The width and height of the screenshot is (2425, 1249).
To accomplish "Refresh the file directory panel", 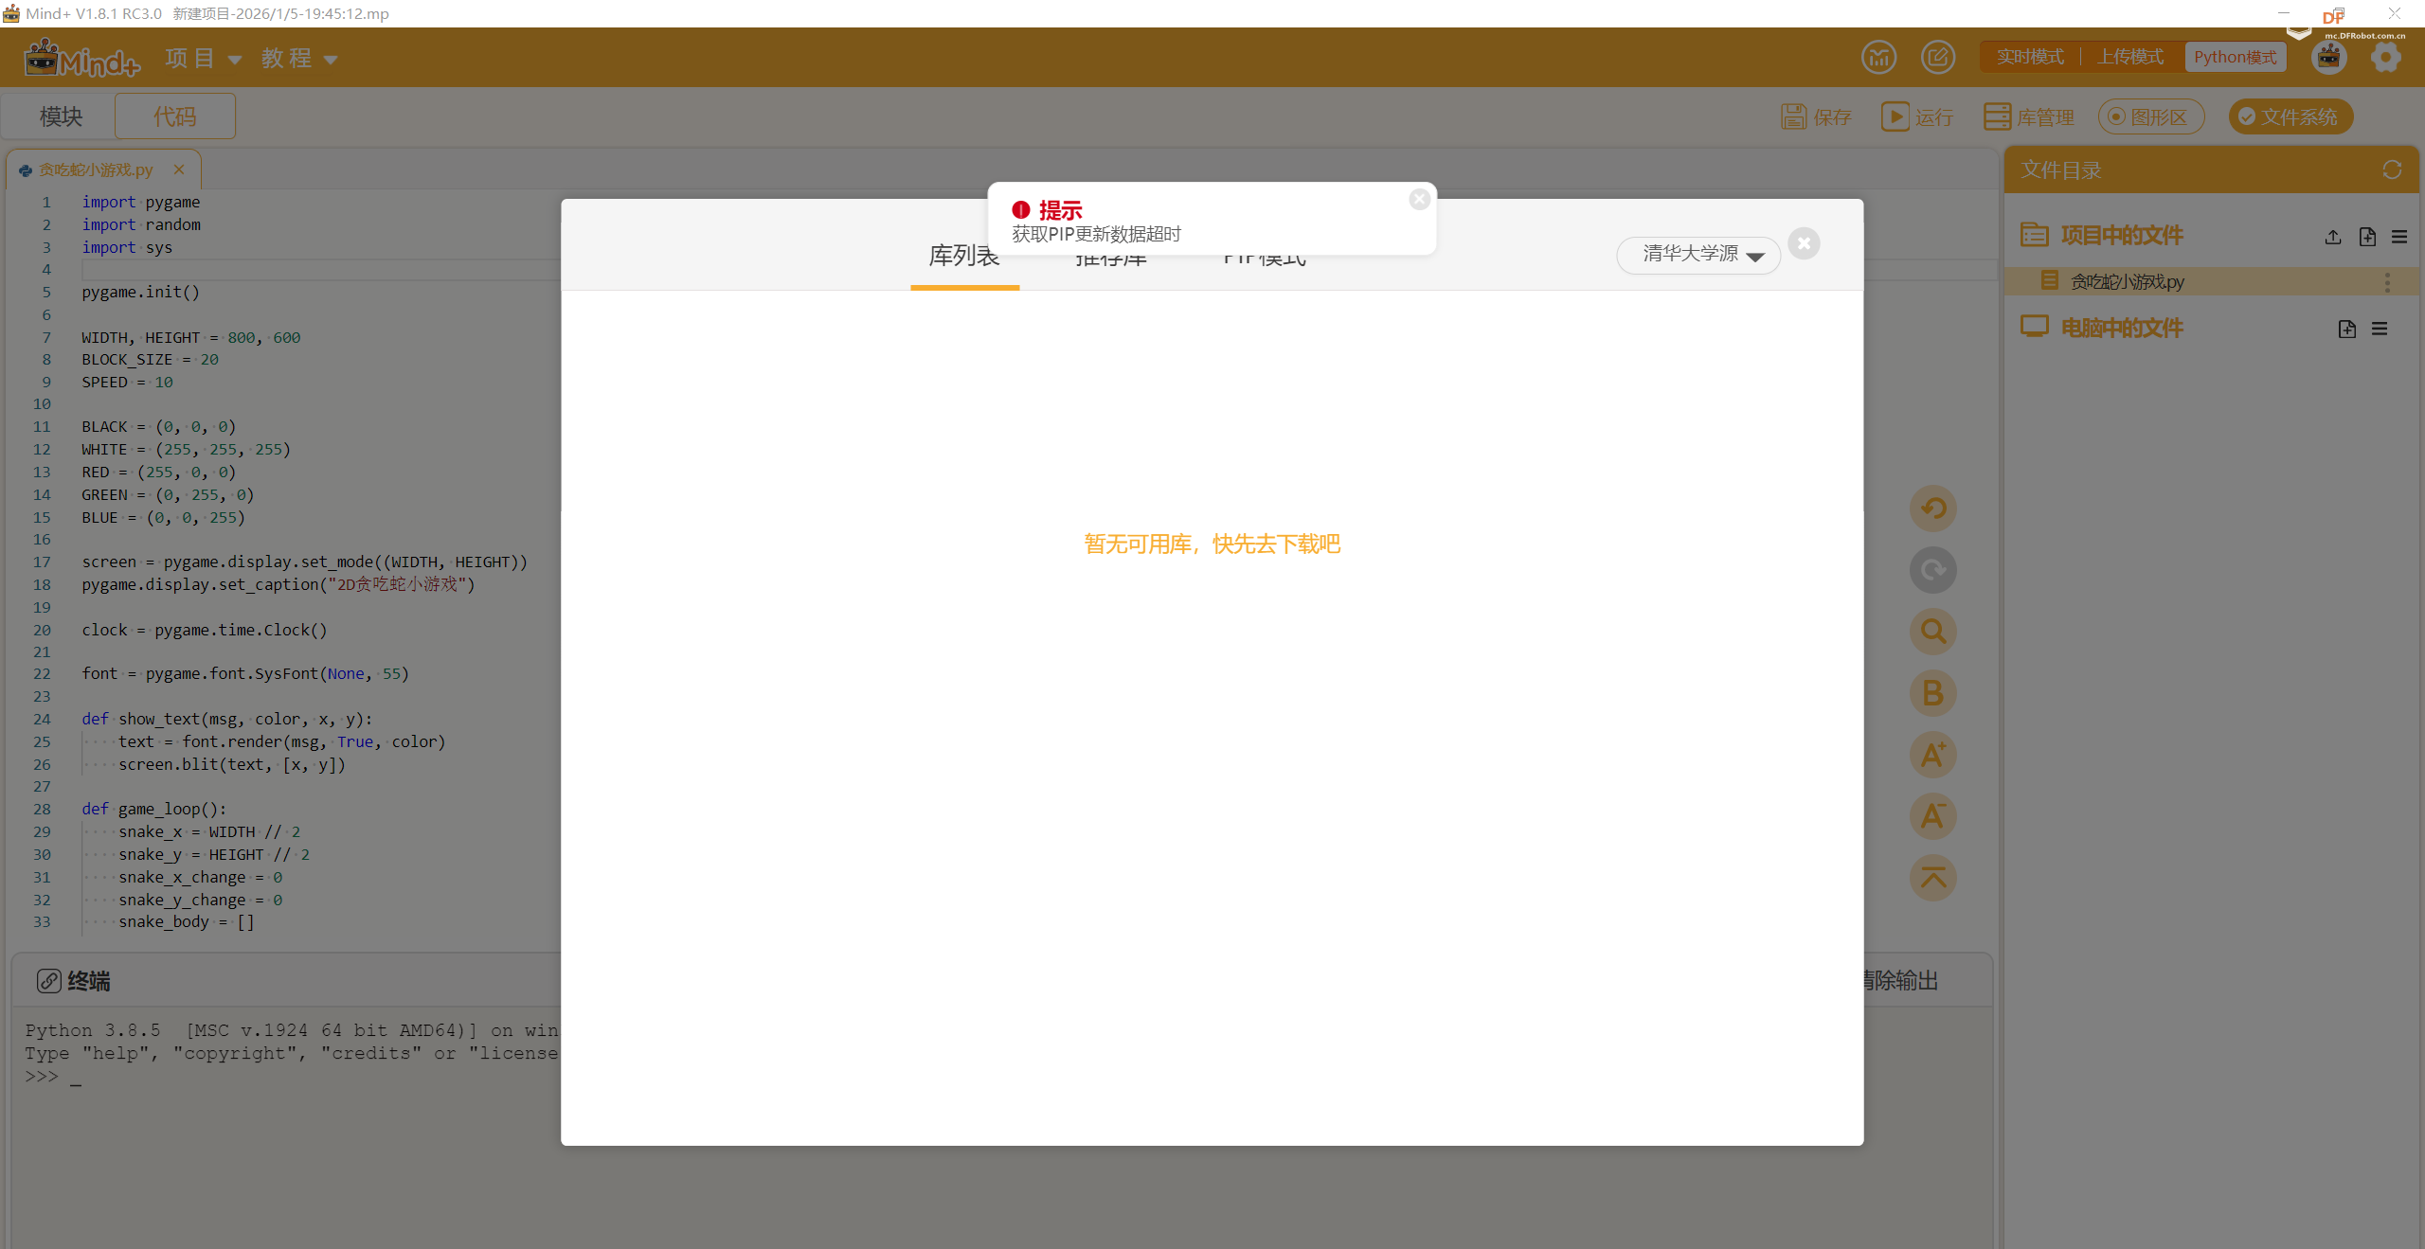I will point(2392,170).
